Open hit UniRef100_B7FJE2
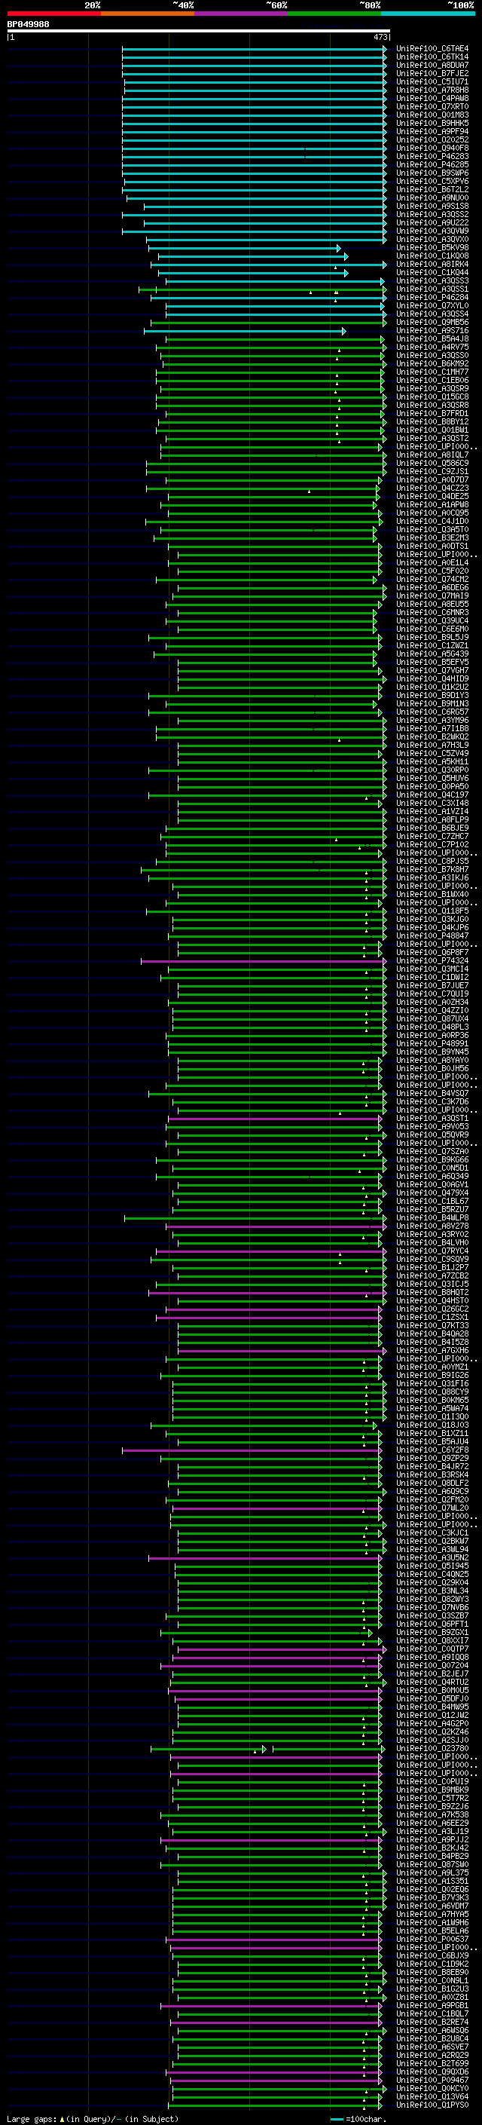The width and height of the screenshot is (482, 2125). [432, 73]
